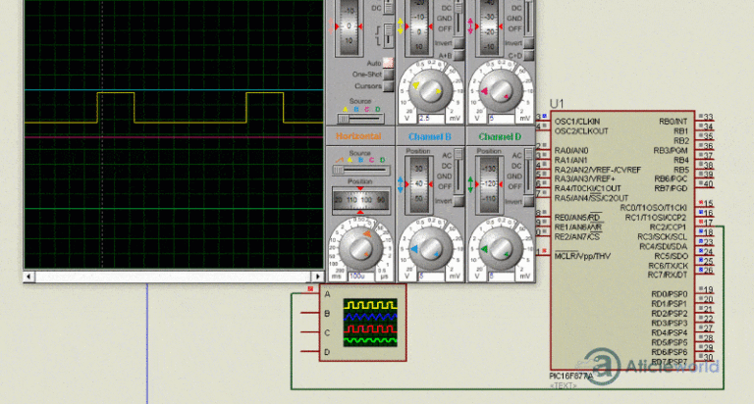The image size is (754, 404).
Task: Click the orange Horizontal timebase knob
Action: (360, 248)
